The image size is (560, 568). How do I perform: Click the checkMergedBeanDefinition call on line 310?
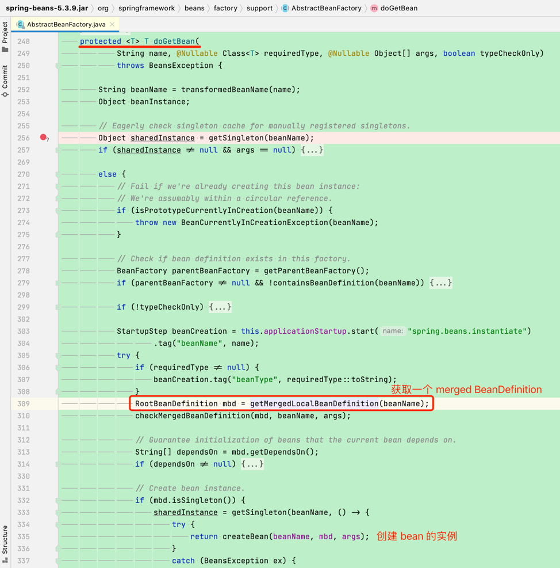click(x=192, y=416)
